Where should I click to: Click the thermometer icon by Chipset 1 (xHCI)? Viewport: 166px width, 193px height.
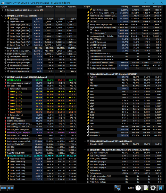(88, 144)
